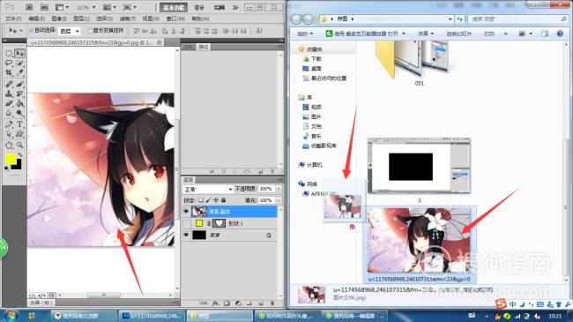The height and width of the screenshot is (322, 573).
Task: Select the Eraser tool
Action: [9, 103]
